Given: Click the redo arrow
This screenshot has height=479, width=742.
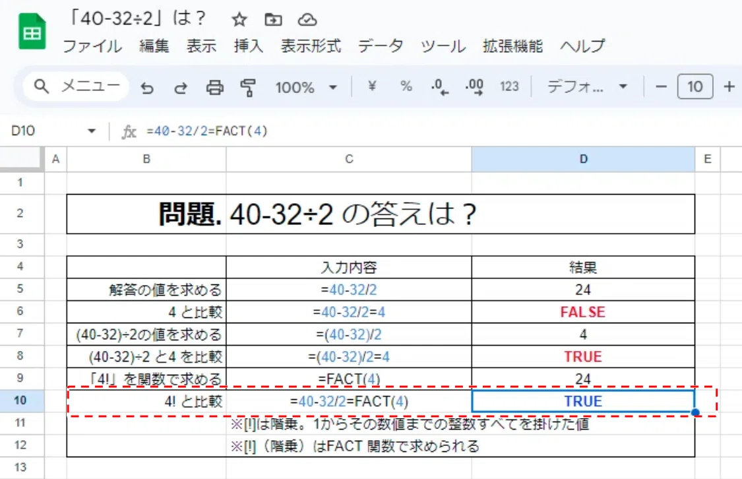Looking at the screenshot, I should 180,88.
